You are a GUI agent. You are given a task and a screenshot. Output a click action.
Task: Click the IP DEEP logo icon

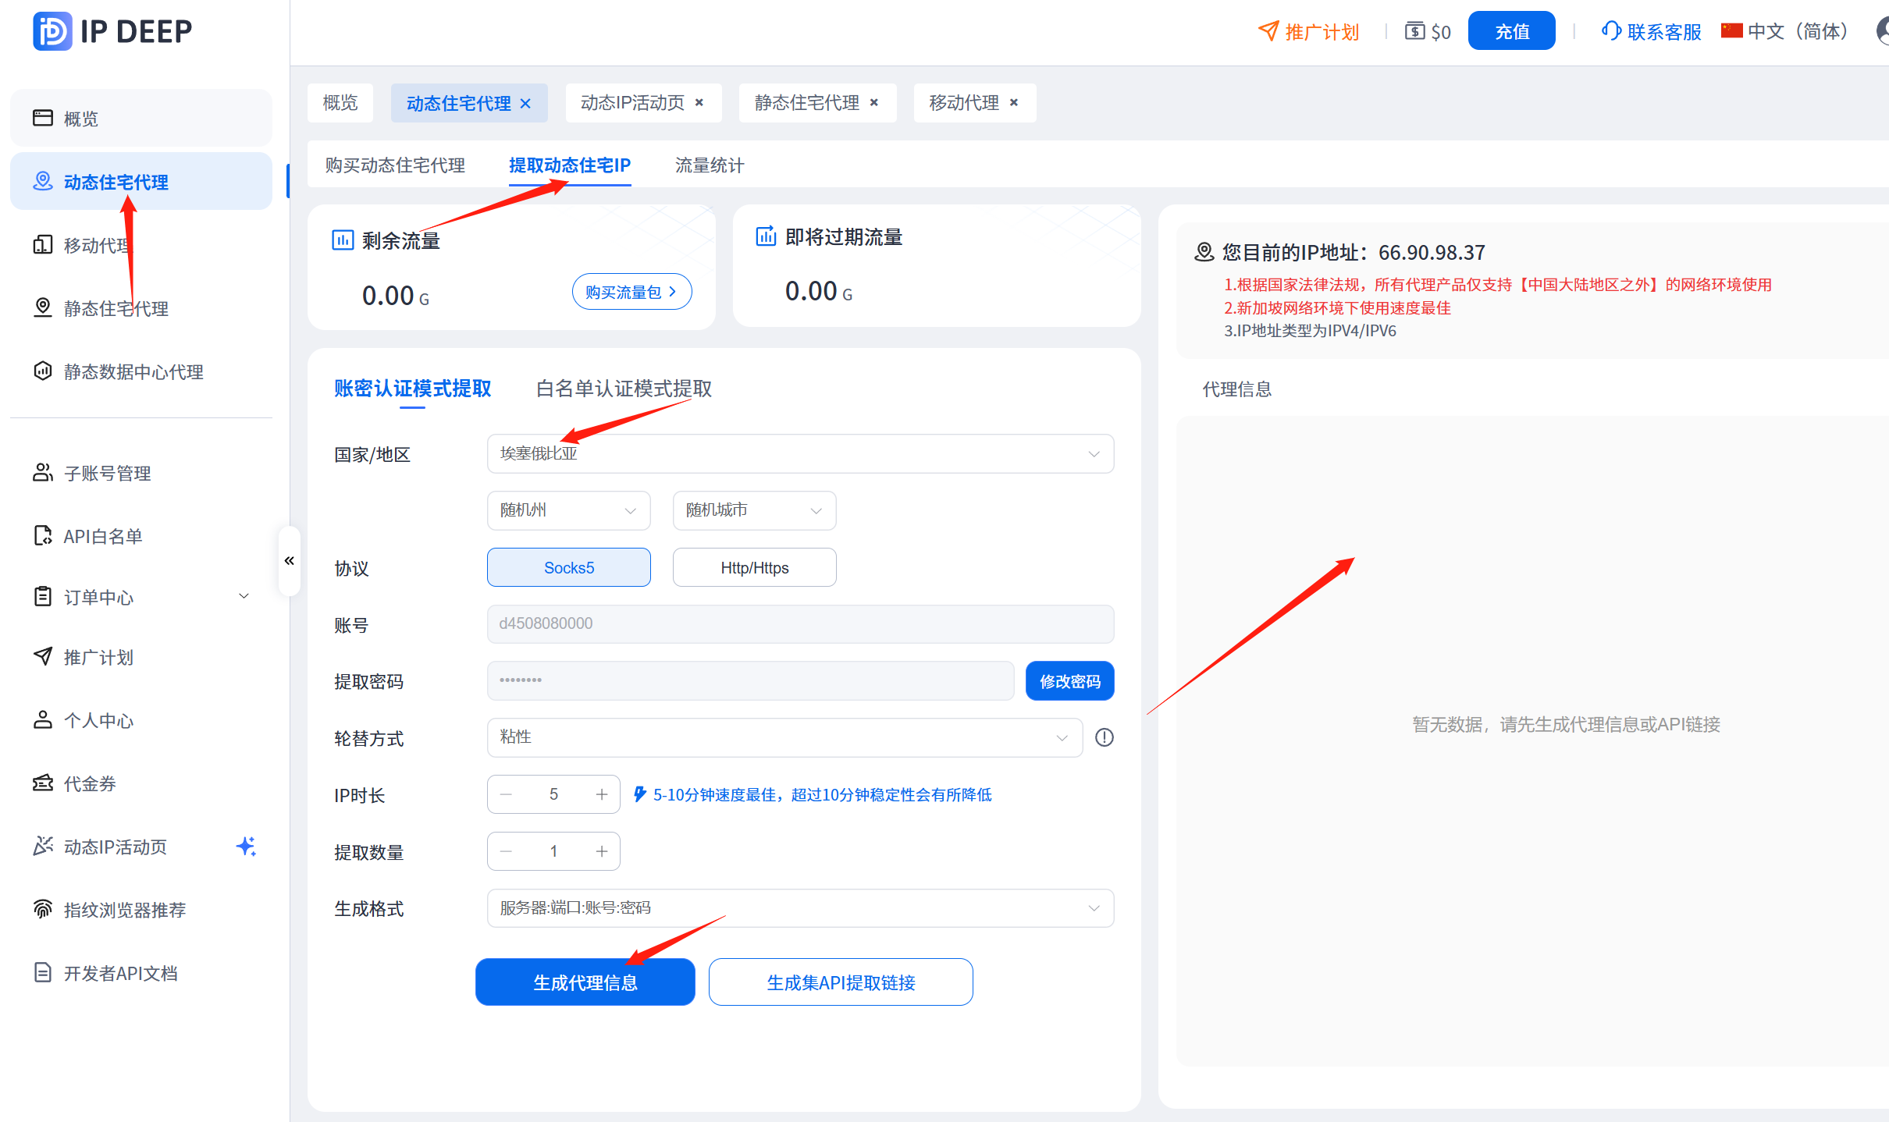point(52,31)
